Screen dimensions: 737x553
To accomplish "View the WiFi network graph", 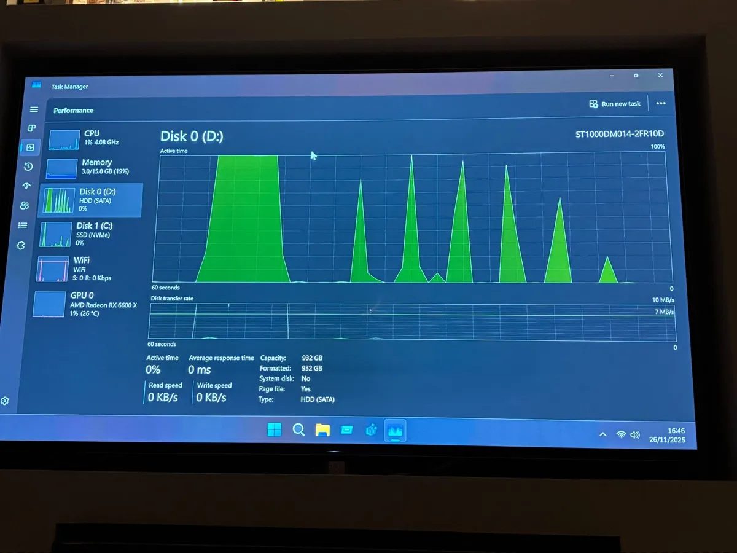I will click(x=86, y=269).
